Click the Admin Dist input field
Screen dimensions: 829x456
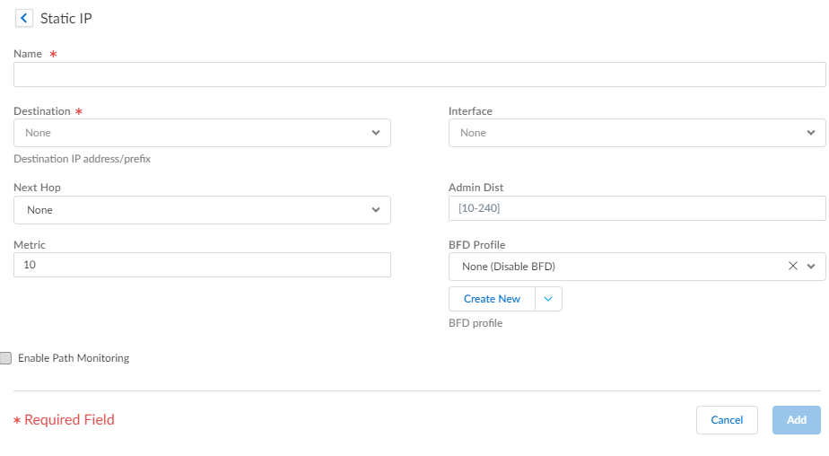click(x=636, y=208)
